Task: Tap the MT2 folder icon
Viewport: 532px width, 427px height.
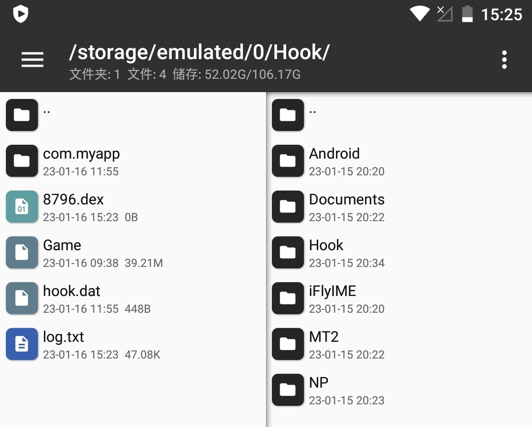Action: tap(288, 344)
